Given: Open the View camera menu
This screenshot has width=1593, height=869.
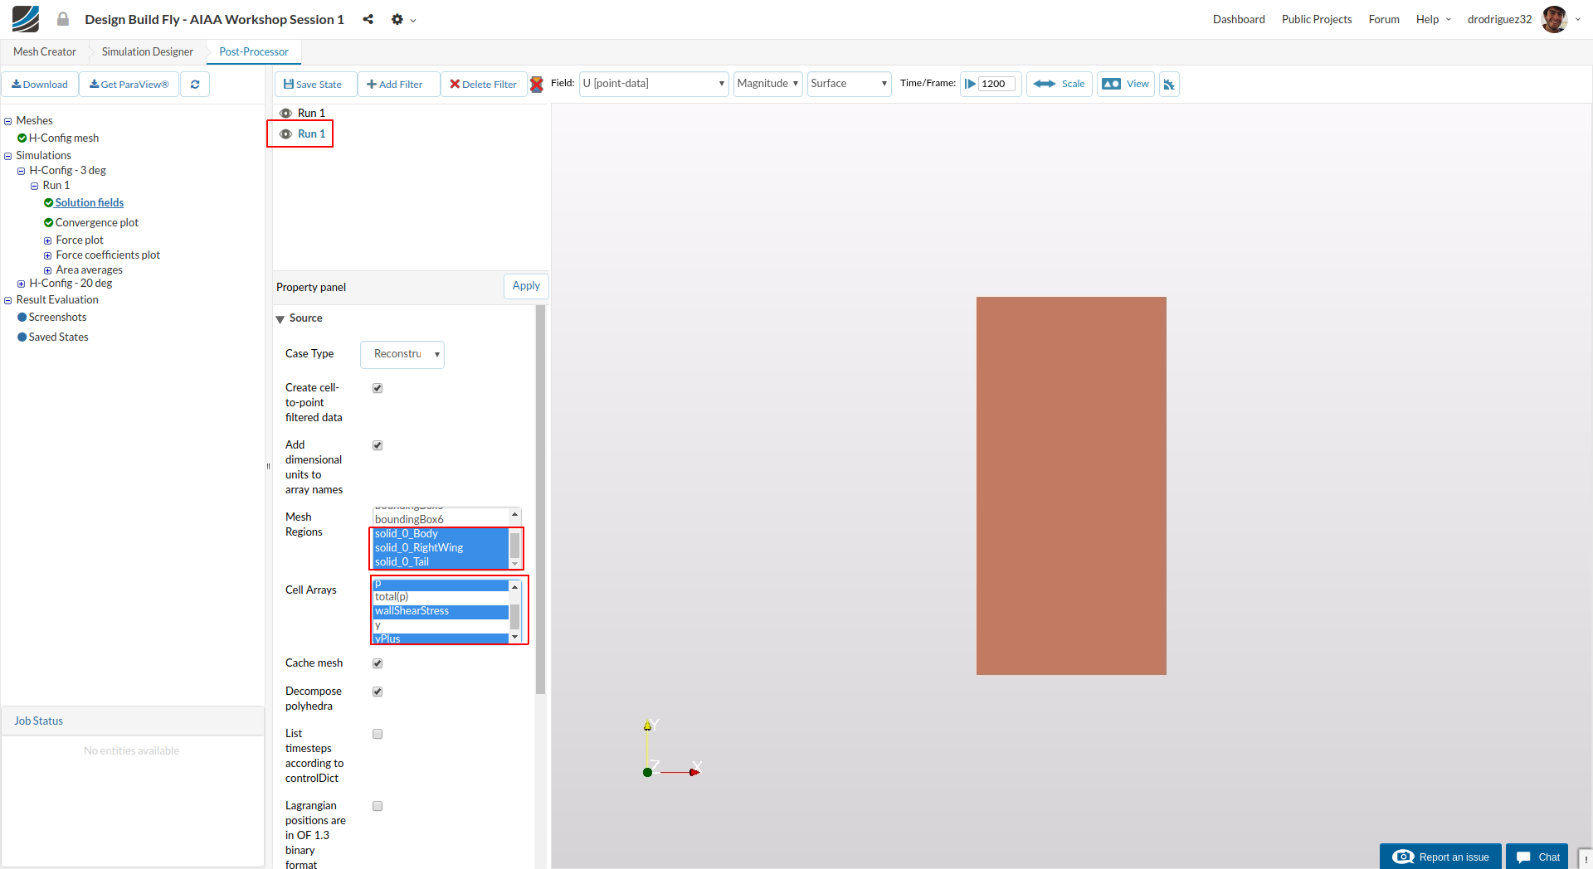Looking at the screenshot, I should point(1126,84).
